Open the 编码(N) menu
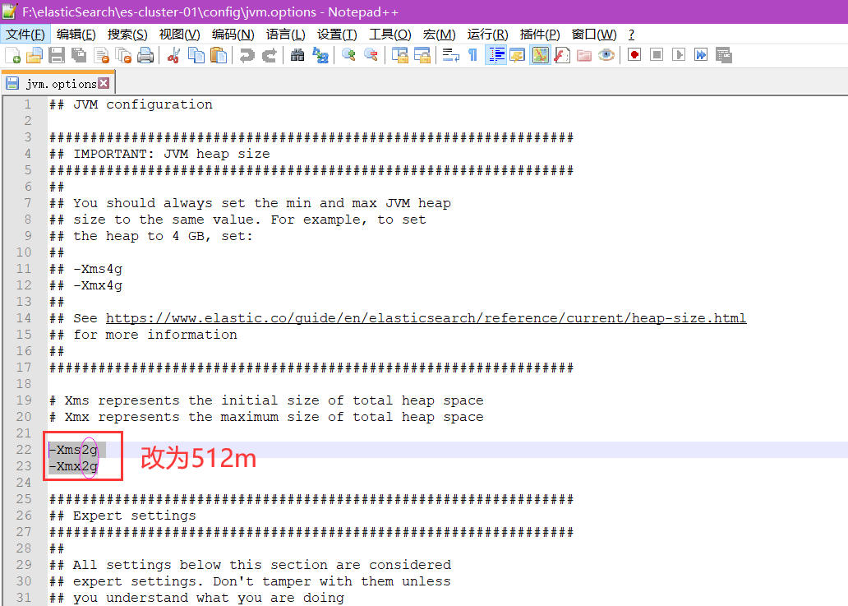Image resolution: width=848 pixels, height=606 pixels. [x=233, y=35]
